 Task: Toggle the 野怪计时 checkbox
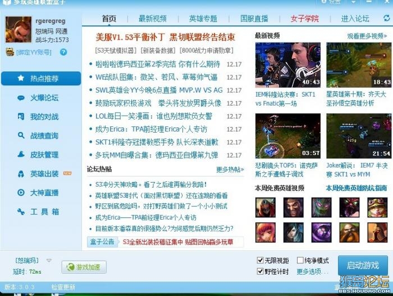click(x=260, y=271)
